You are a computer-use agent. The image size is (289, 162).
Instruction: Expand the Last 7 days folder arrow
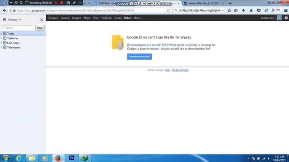1,43
